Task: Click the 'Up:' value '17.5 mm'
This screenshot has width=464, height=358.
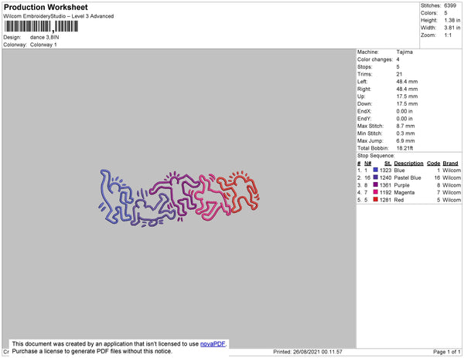Action: tap(407, 96)
